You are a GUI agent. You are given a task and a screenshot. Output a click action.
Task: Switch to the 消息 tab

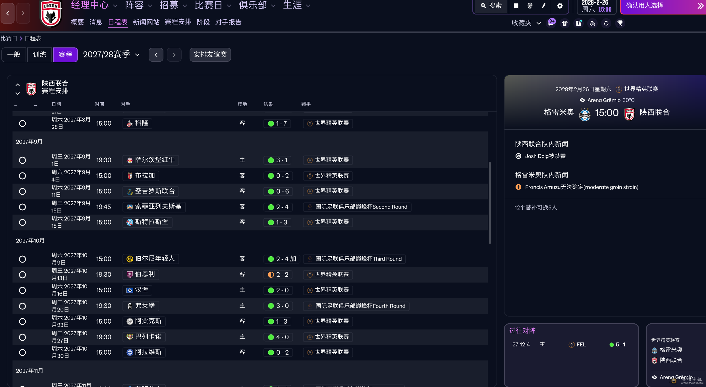pos(96,22)
